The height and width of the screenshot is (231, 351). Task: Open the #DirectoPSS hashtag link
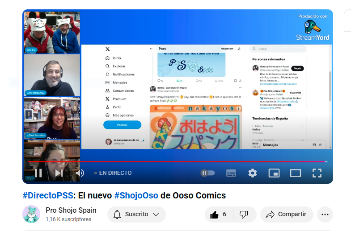(48, 195)
